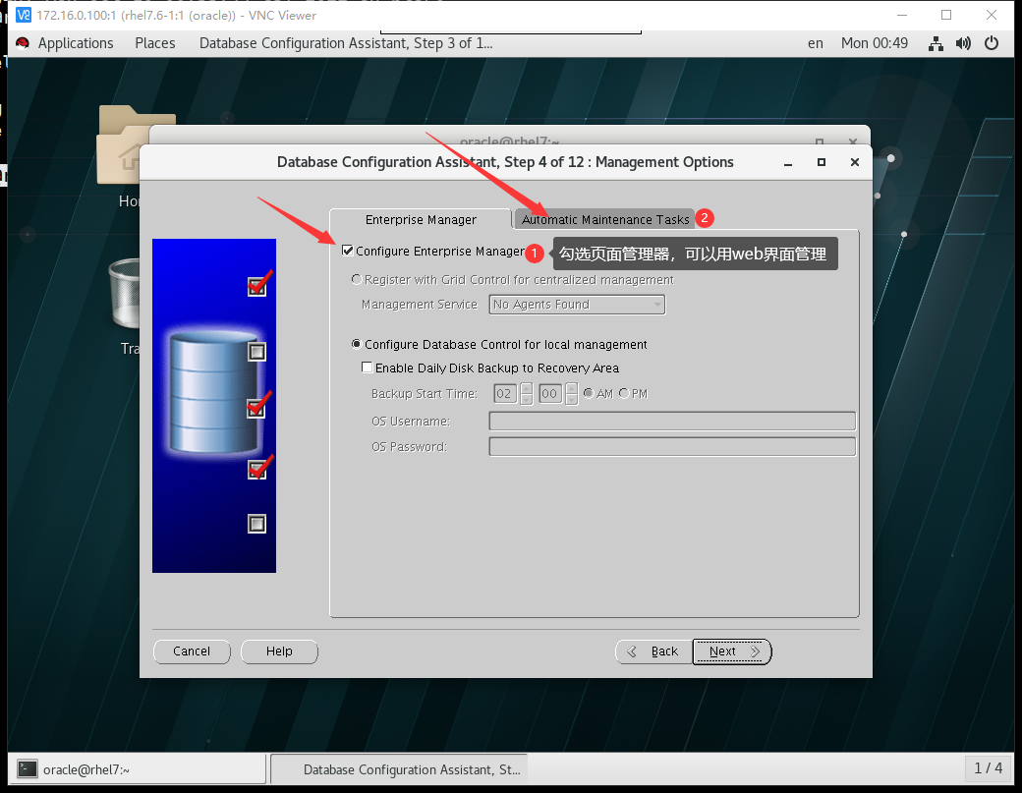Open the Management Service dropdown
This screenshot has width=1022, height=793.
pos(577,305)
